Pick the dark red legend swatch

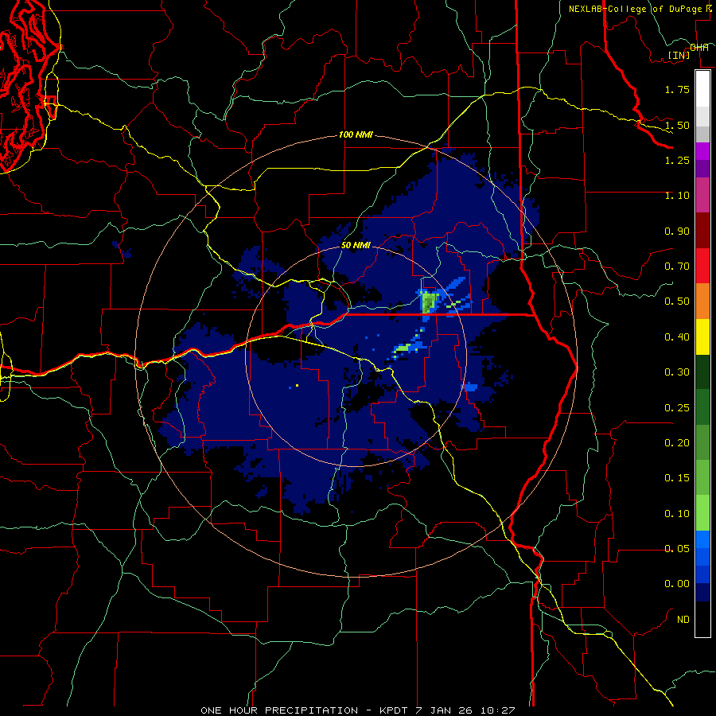(x=702, y=231)
